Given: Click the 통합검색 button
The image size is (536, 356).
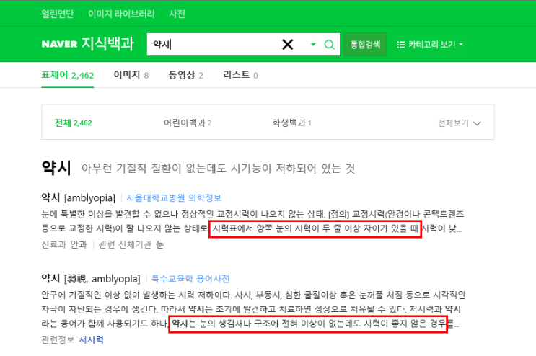Looking at the screenshot, I should point(365,45).
